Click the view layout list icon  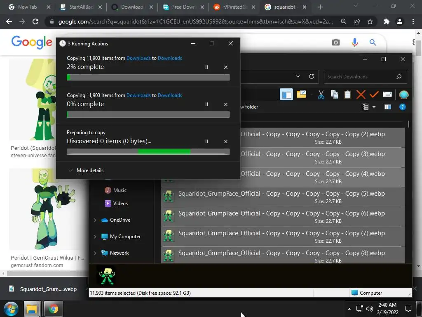coord(365,107)
